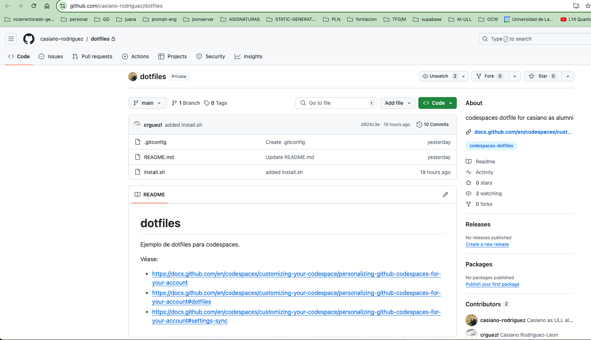This screenshot has width=591, height=340.
Task: Open crguezl contributor avatar
Action: point(471,335)
